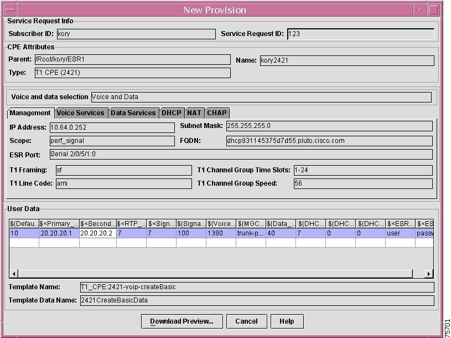This screenshot has height=338, width=451.
Task: Cancel the New Provision dialog
Action: coord(246,321)
